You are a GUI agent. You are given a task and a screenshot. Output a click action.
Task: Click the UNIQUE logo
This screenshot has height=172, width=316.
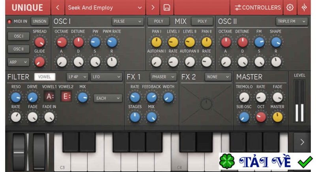(x=27, y=8)
